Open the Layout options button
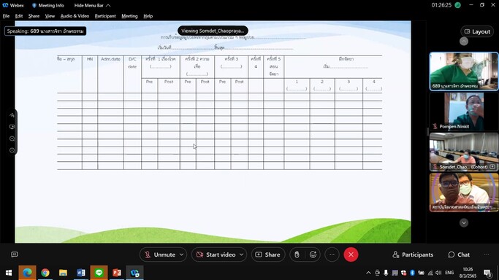This screenshot has width=499, height=280. click(477, 31)
